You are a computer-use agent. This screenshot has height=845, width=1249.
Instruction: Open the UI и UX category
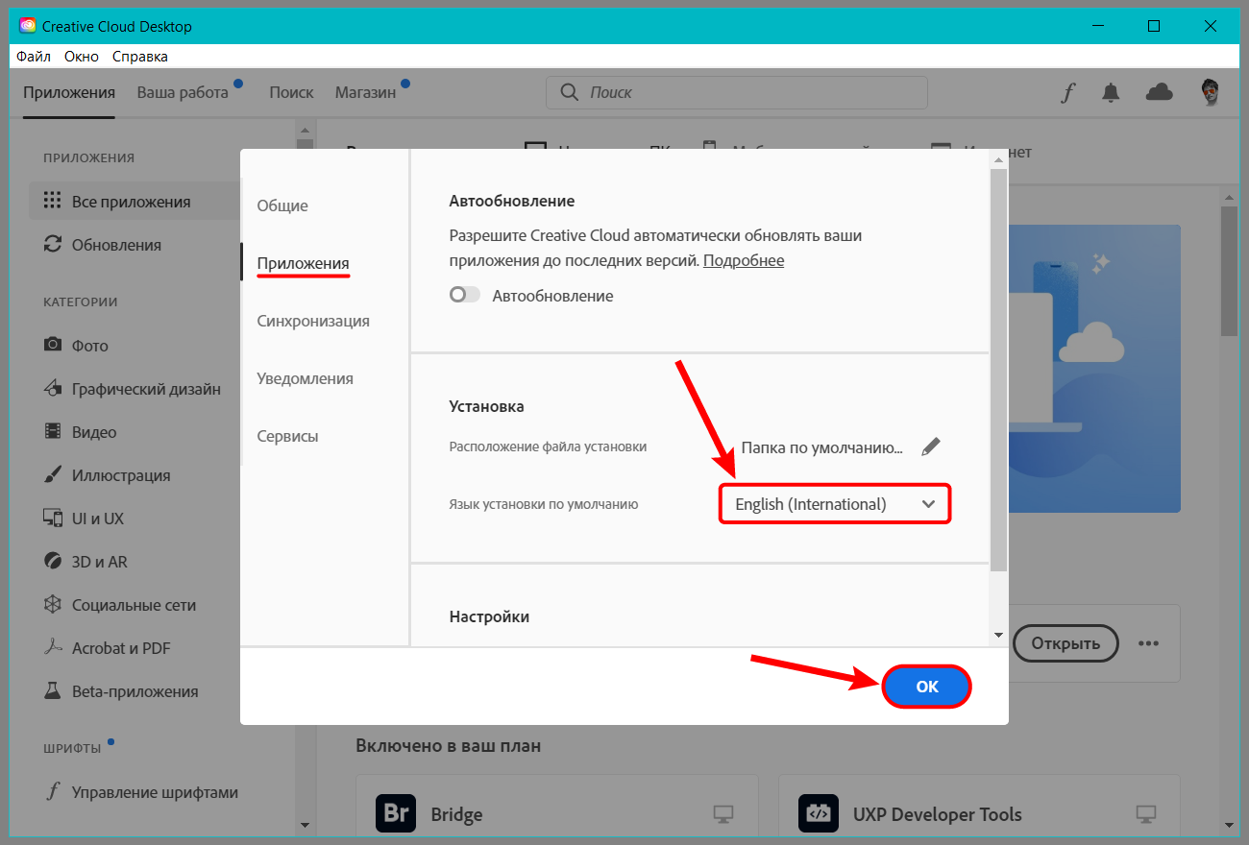(97, 519)
